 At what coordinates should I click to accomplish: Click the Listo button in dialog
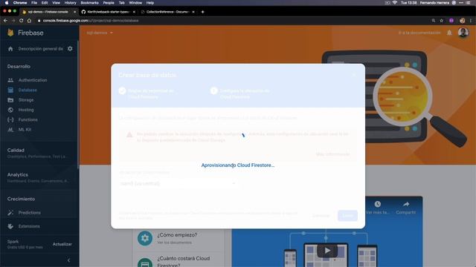click(347, 216)
